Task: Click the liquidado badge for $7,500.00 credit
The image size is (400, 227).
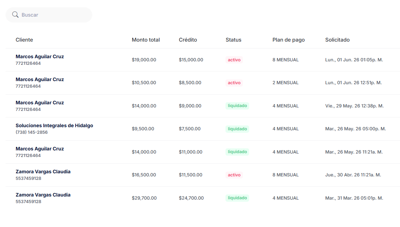Action: coord(237,129)
